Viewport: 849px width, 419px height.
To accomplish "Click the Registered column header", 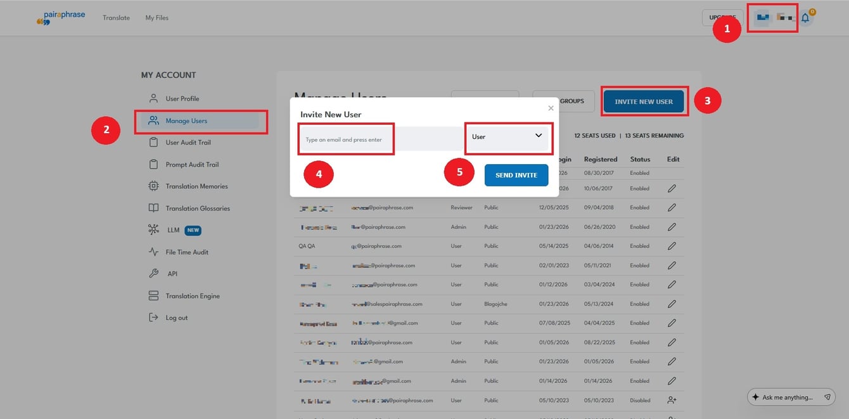I will coord(600,159).
